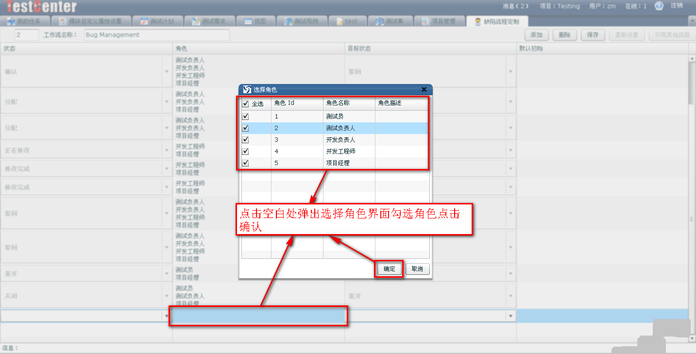Click the 缺陷流程定制 tab icon
This screenshot has height=354, width=696.
tap(478, 21)
